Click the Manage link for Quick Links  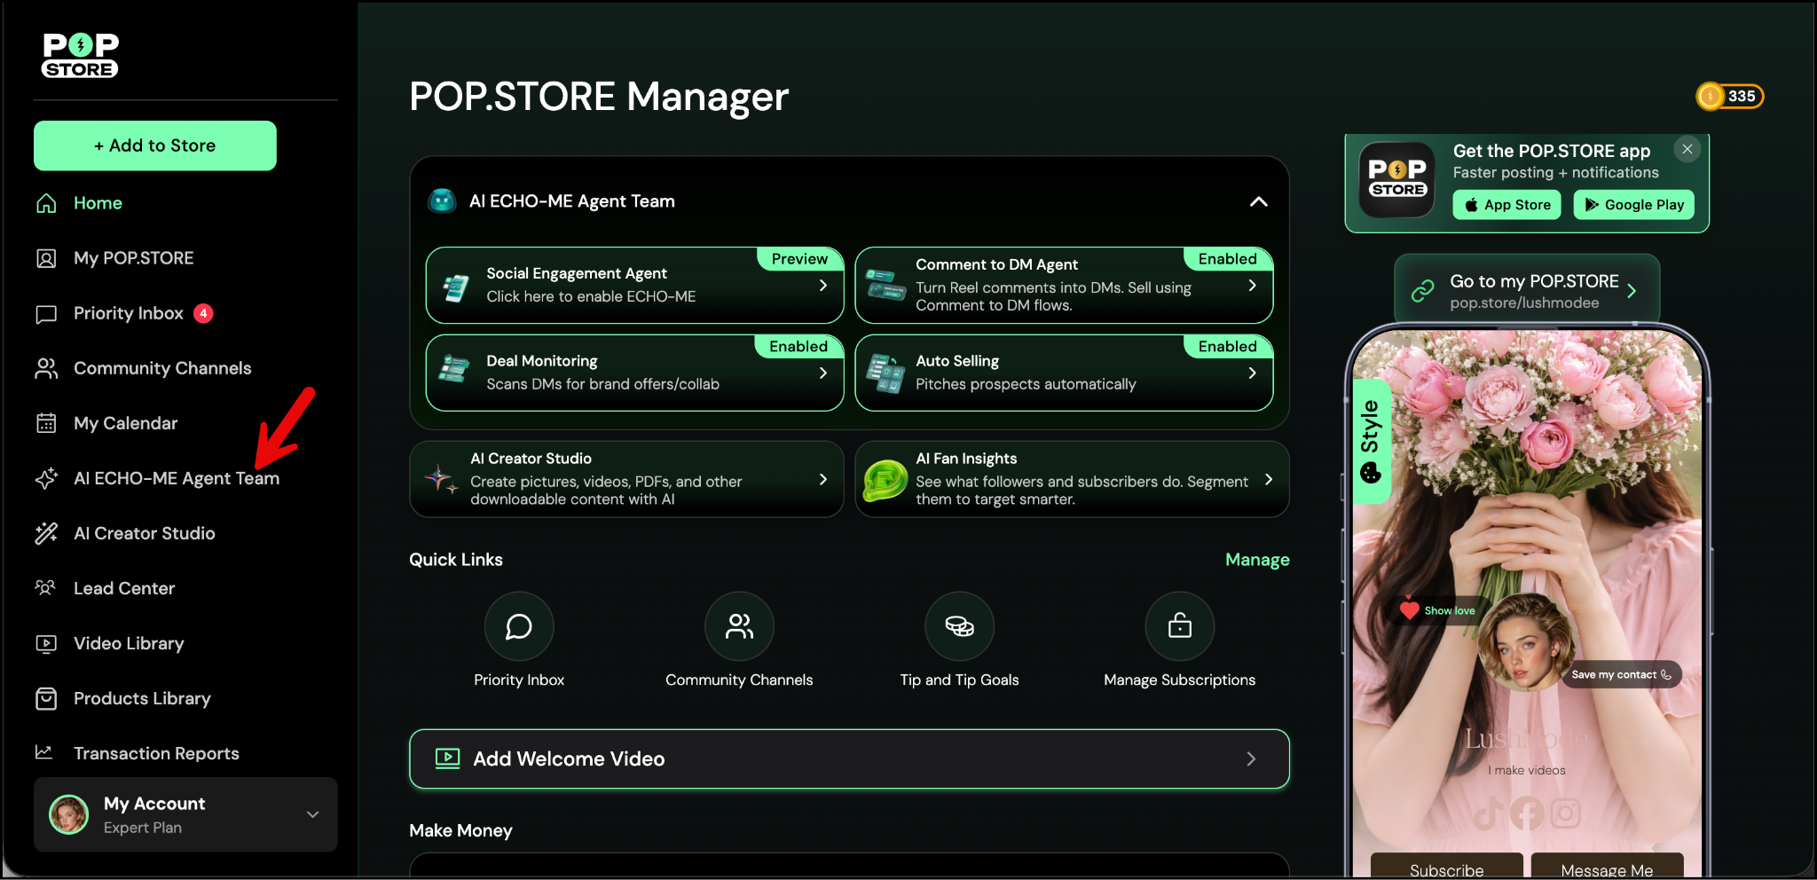[x=1257, y=560]
